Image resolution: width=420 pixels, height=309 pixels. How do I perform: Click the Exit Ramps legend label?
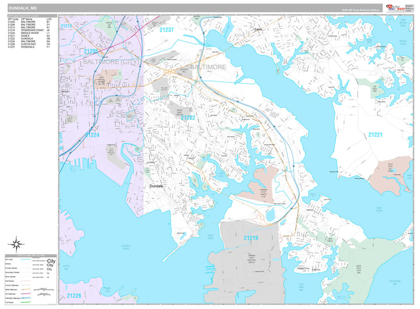[10, 281]
